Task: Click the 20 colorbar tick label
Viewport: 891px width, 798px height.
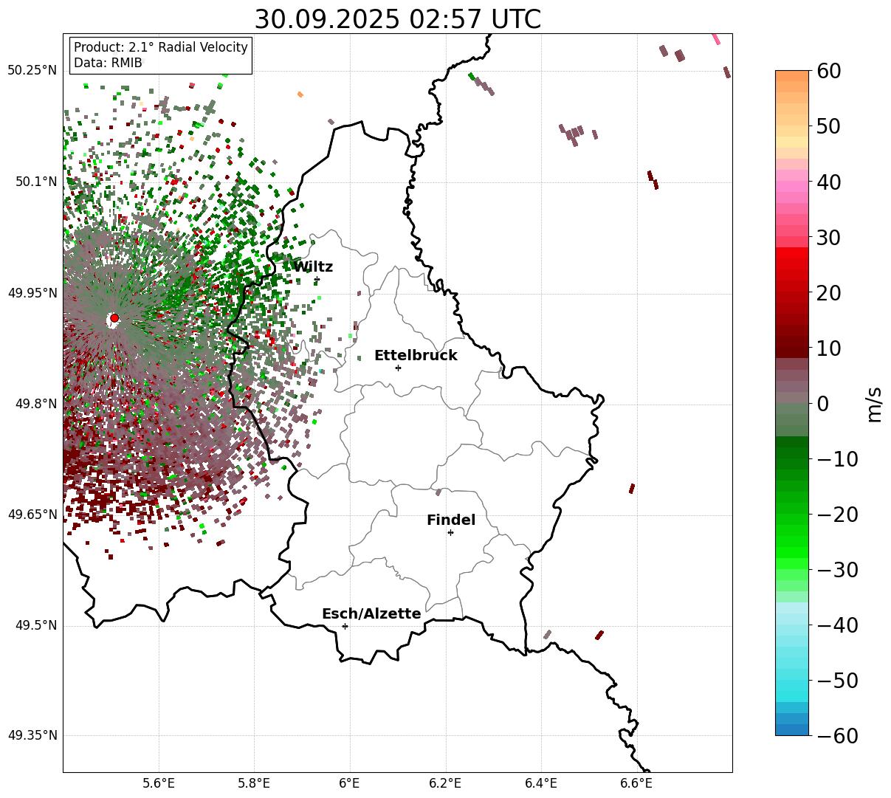Action: (828, 293)
